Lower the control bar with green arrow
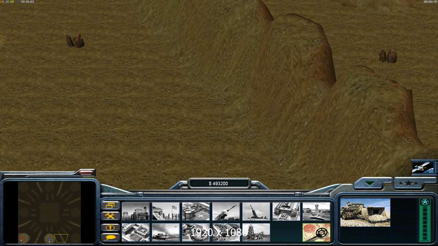438x246 pixels. pyautogui.click(x=369, y=183)
